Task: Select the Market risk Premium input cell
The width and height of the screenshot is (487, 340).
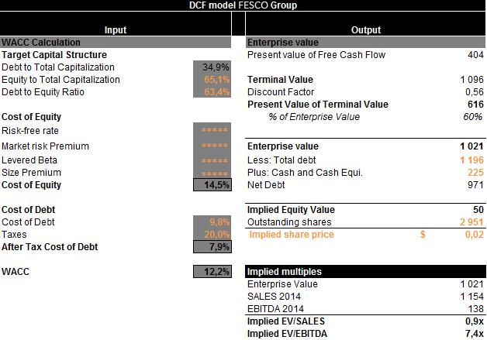Action: (212, 146)
